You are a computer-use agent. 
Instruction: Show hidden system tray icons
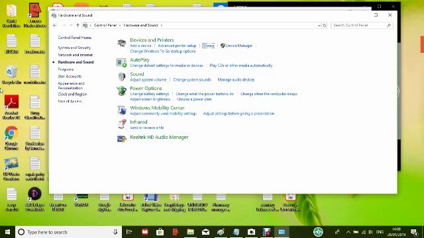point(348,232)
